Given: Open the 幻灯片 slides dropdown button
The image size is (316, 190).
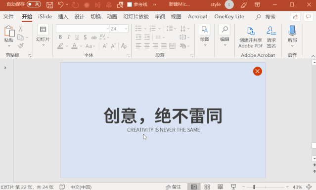Looking at the screenshot, I should tap(43, 35).
